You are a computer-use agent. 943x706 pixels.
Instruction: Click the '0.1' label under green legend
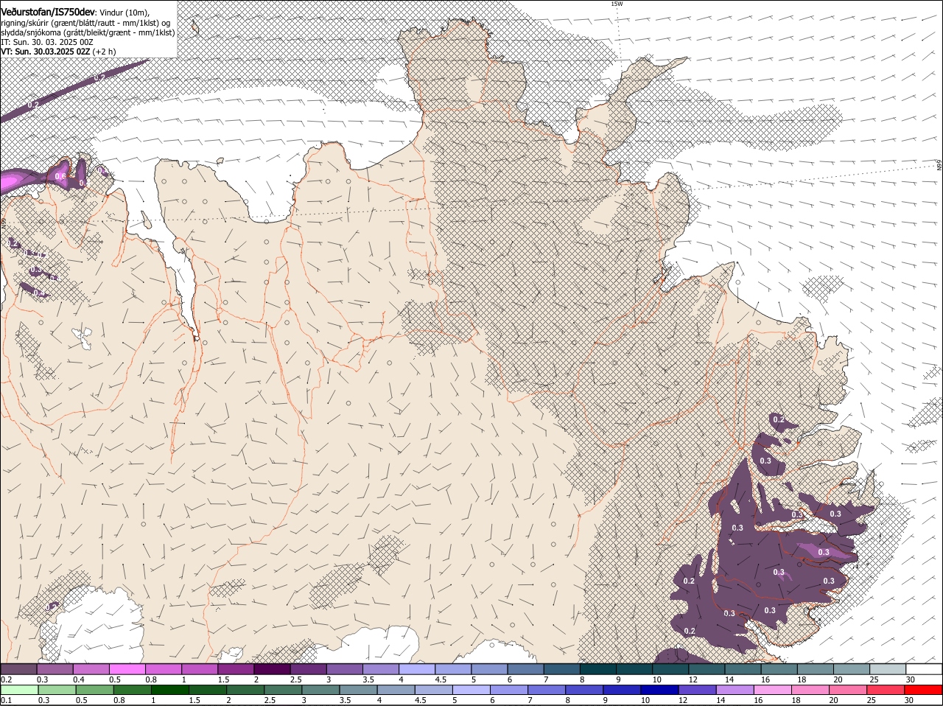click(x=7, y=700)
